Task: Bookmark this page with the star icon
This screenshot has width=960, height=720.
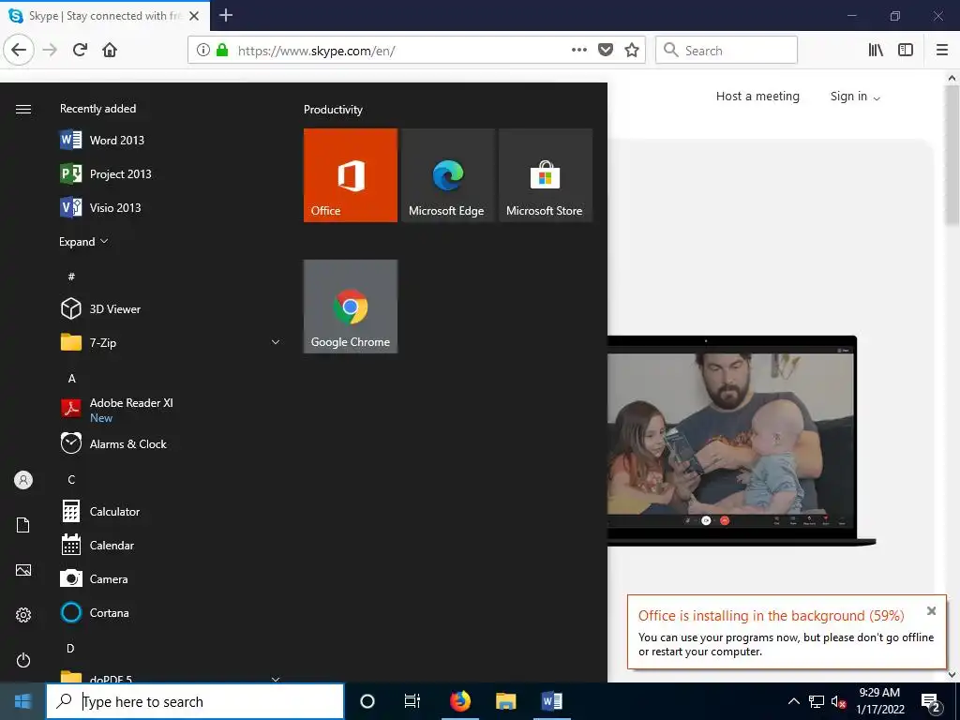Action: pyautogui.click(x=632, y=51)
